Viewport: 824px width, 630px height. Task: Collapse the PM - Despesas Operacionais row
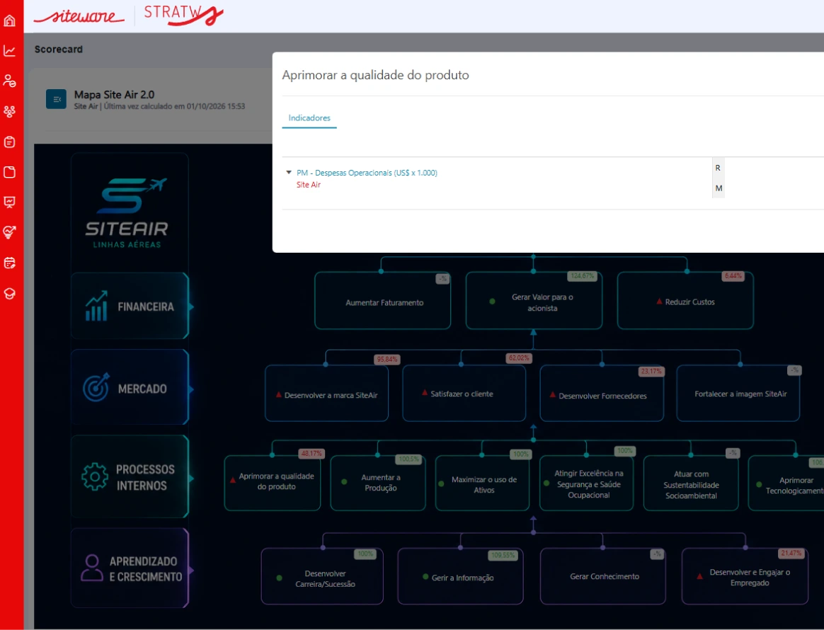click(x=289, y=172)
